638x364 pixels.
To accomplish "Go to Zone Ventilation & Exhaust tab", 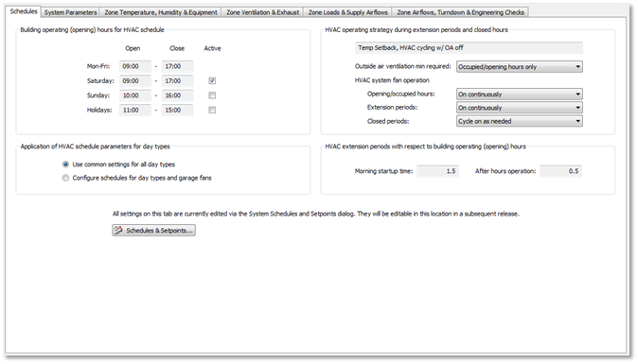I will pyautogui.click(x=262, y=12).
